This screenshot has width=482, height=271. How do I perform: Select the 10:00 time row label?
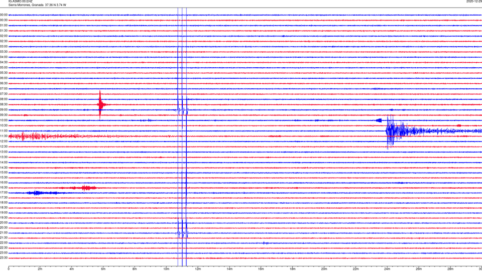(4, 120)
